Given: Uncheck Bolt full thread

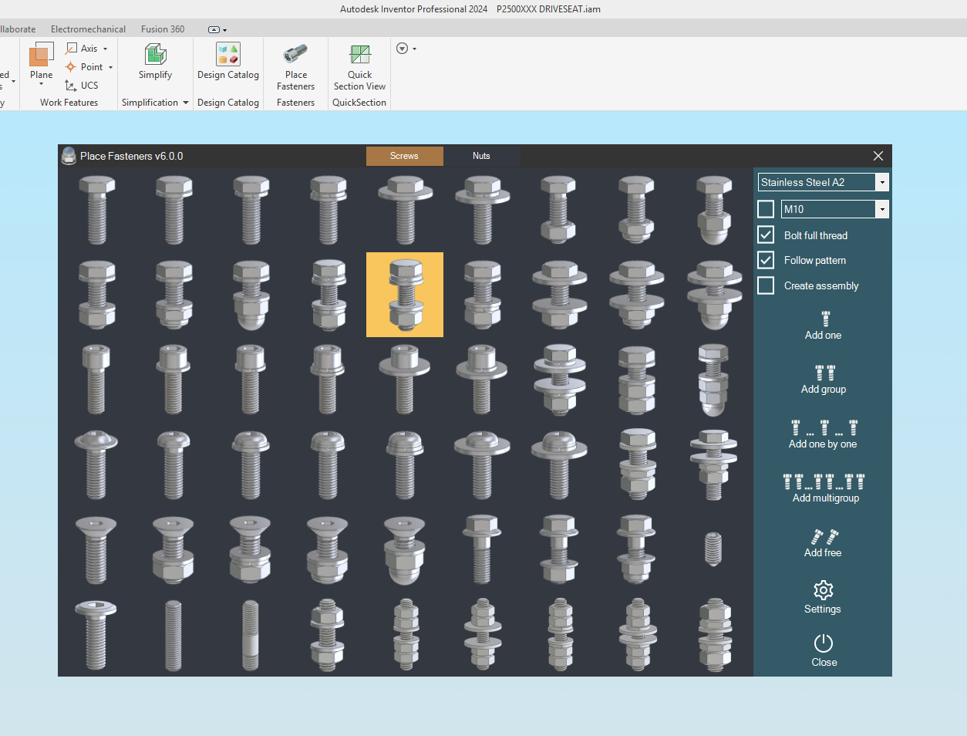Looking at the screenshot, I should point(766,235).
